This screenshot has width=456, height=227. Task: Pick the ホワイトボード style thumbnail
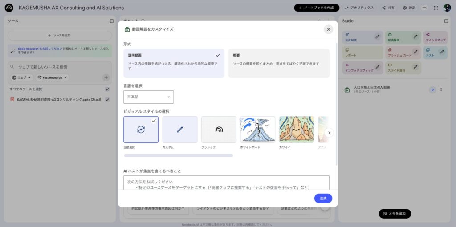[x=257, y=130]
